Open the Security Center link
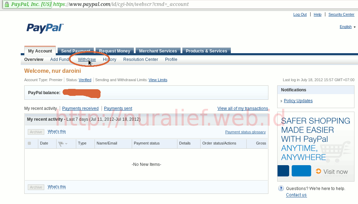Screen dimensions: 358x204 point(341,14)
